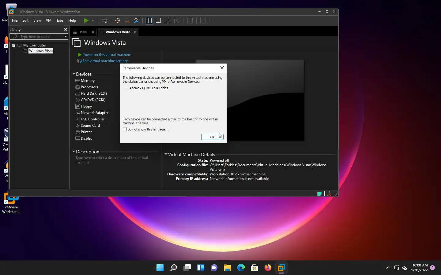
Task: Open the File menu
Action: [x=15, y=20]
